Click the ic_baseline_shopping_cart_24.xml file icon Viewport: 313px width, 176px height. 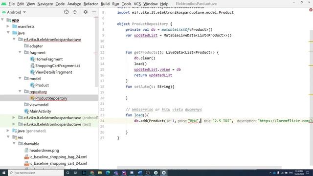26,163
